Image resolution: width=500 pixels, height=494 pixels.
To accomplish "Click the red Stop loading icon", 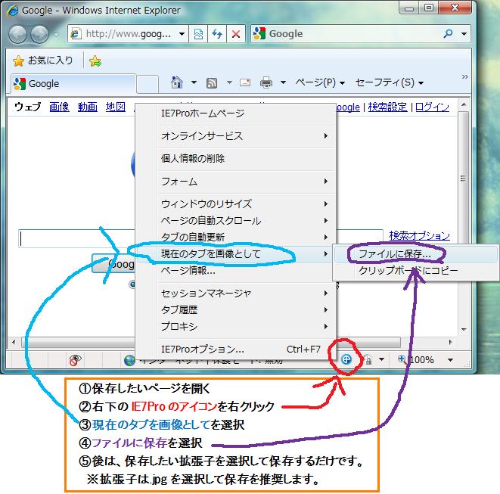I will coord(236,34).
